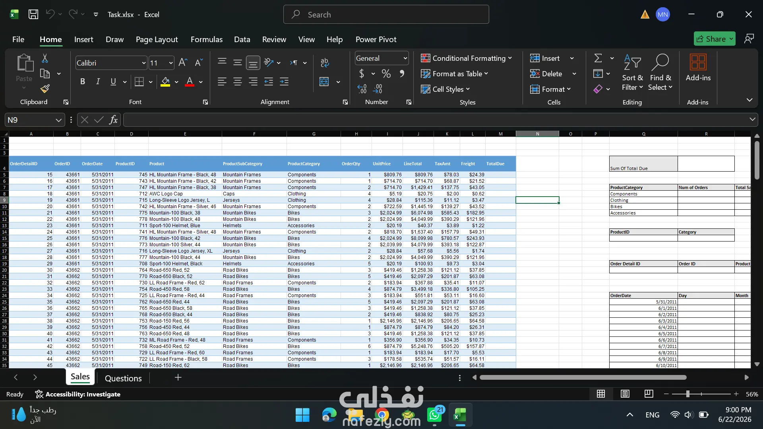Apply the red Font Color
The width and height of the screenshot is (763, 429).
click(x=190, y=81)
